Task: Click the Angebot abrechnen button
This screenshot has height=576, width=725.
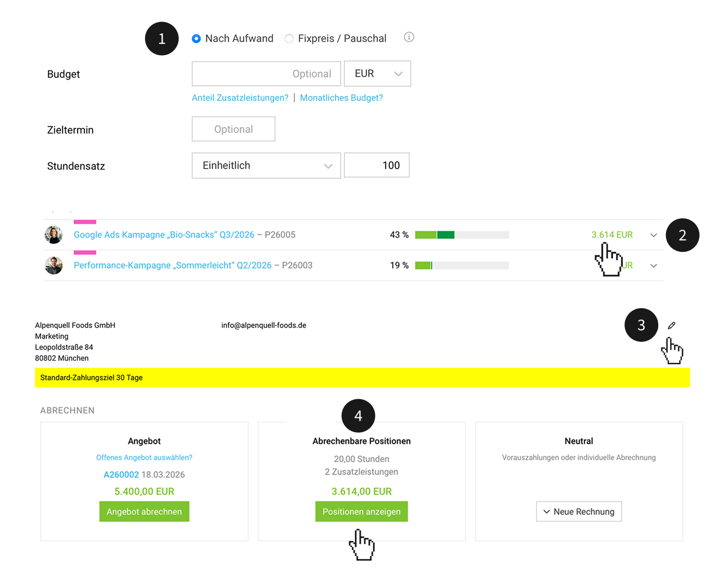Action: click(x=144, y=511)
